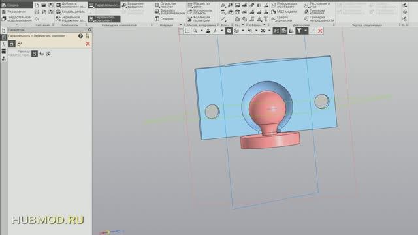Viewport: 418px width, 235px height.
Task: Click 'Размещение компонентов' group label
Action: [x=119, y=25]
